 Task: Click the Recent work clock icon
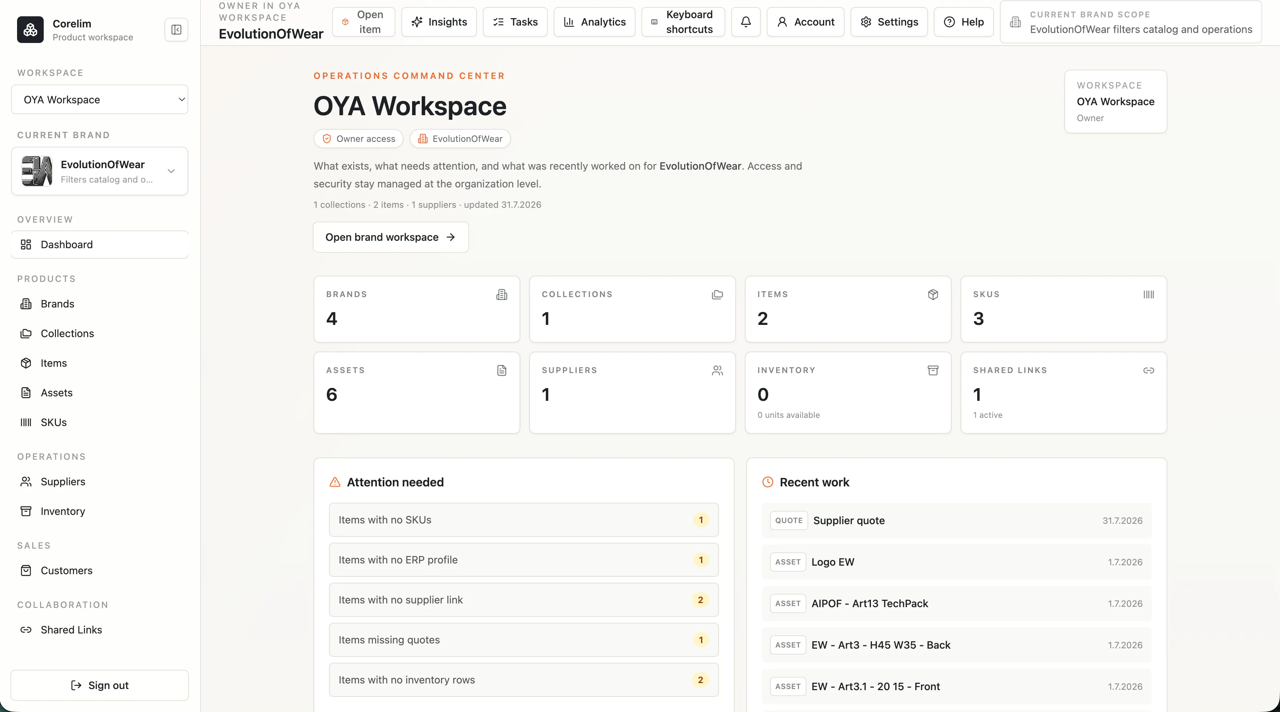(768, 482)
